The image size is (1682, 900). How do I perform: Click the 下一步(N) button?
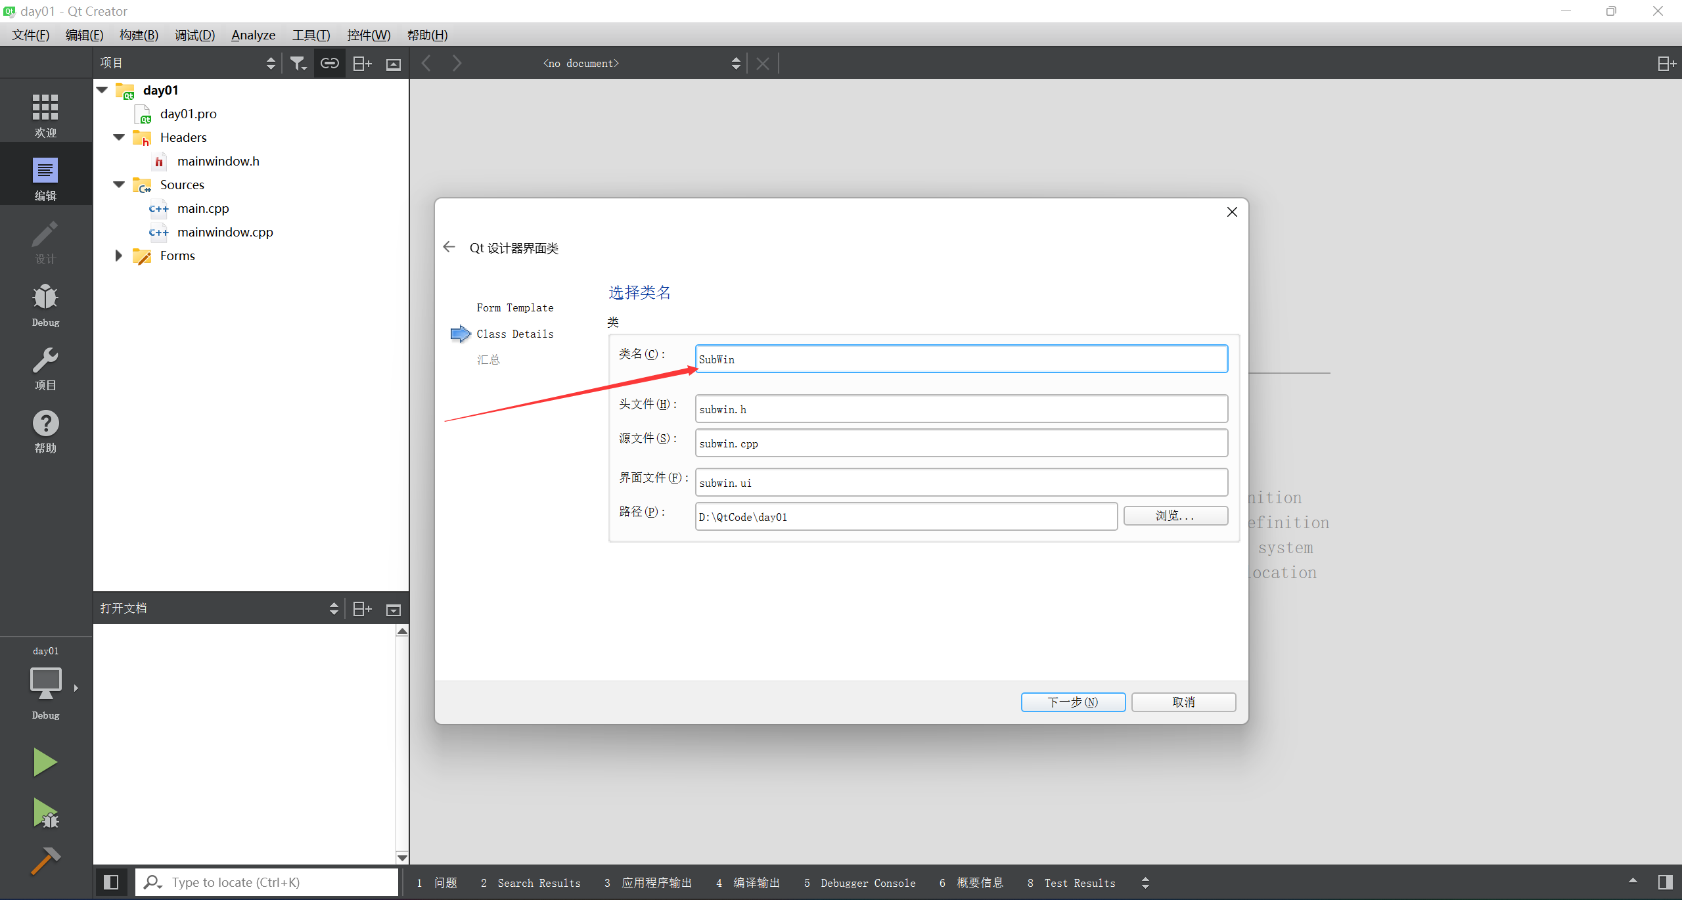pyautogui.click(x=1072, y=702)
